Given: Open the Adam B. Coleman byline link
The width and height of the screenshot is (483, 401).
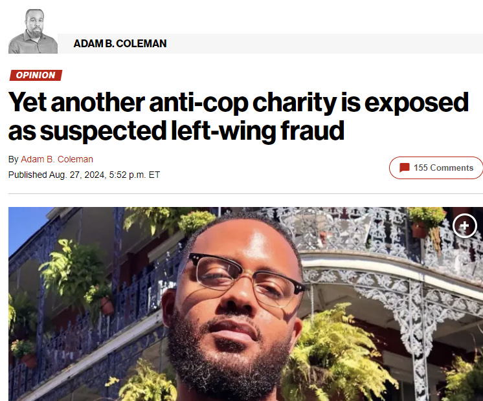Looking at the screenshot, I should tap(57, 159).
